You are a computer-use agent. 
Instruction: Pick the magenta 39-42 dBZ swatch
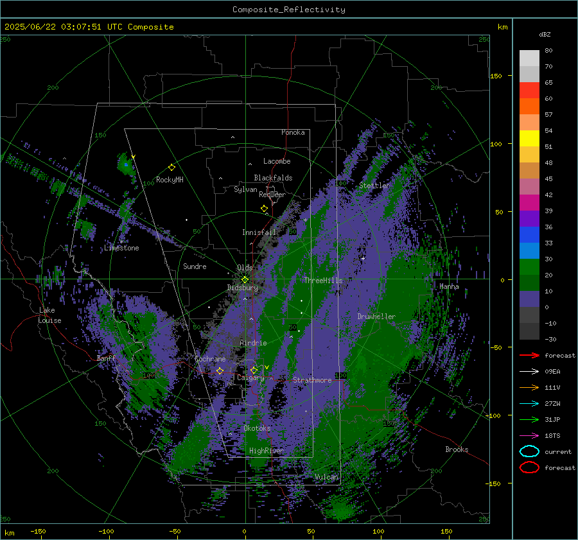(529, 202)
